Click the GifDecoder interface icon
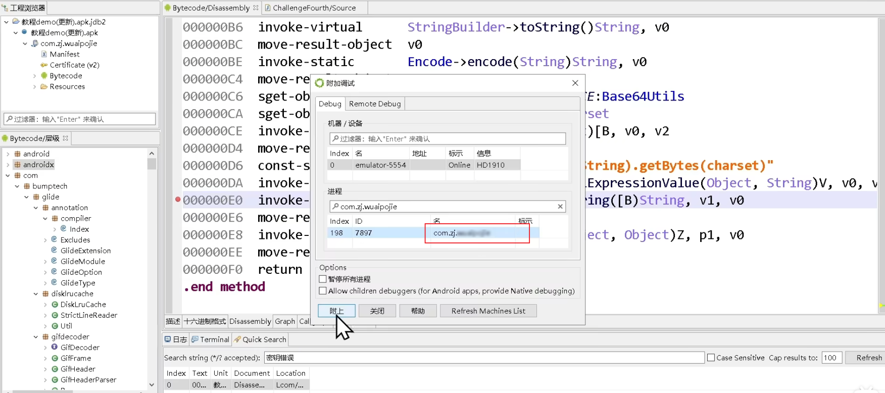 click(55, 348)
